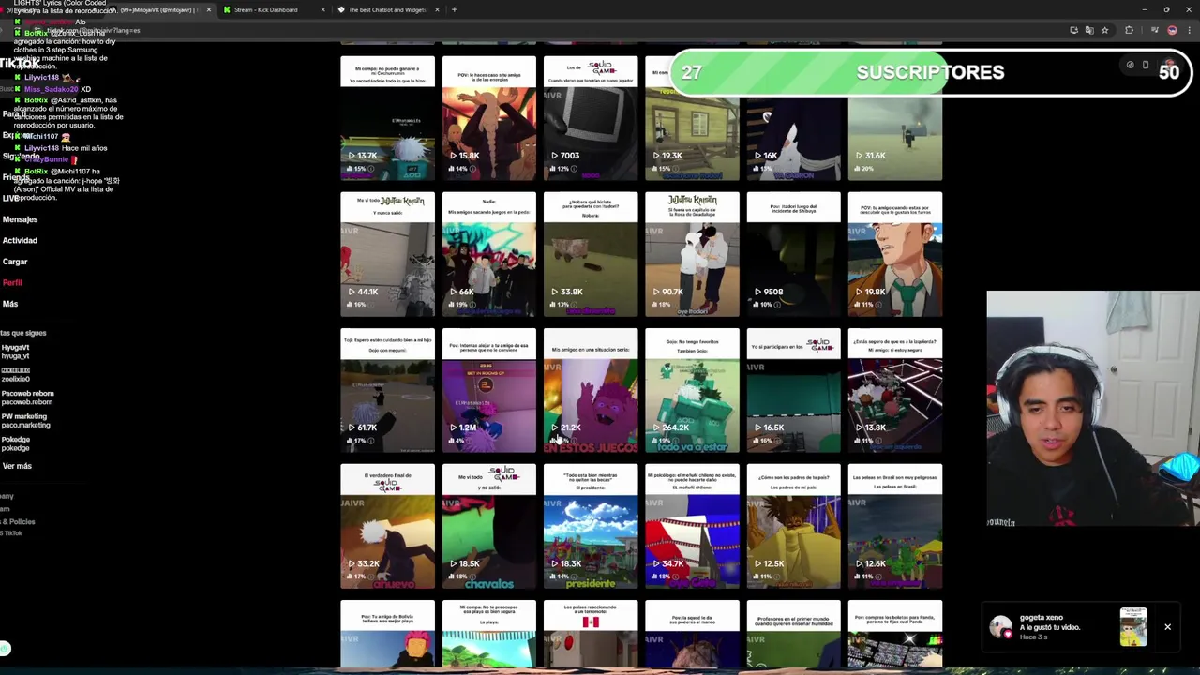
Task: Open the browser three-dot menu
Action: pyautogui.click(x=1189, y=30)
